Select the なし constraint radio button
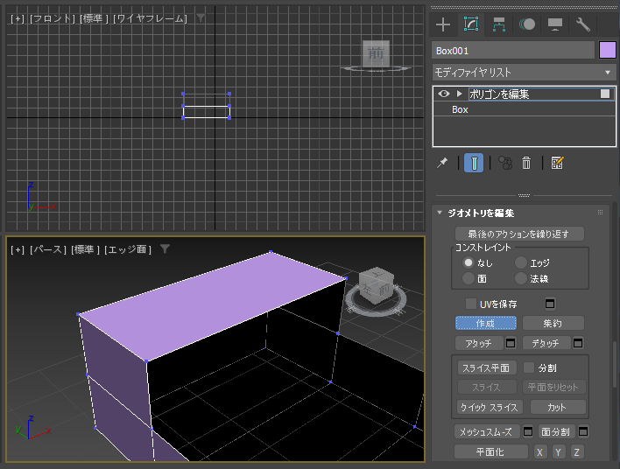Screen dimensions: 620x469 [x=469, y=262]
